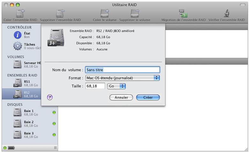The width and height of the screenshot is (249, 152).
Task: Click the green status dot for Baie 2
Action: (54, 123)
